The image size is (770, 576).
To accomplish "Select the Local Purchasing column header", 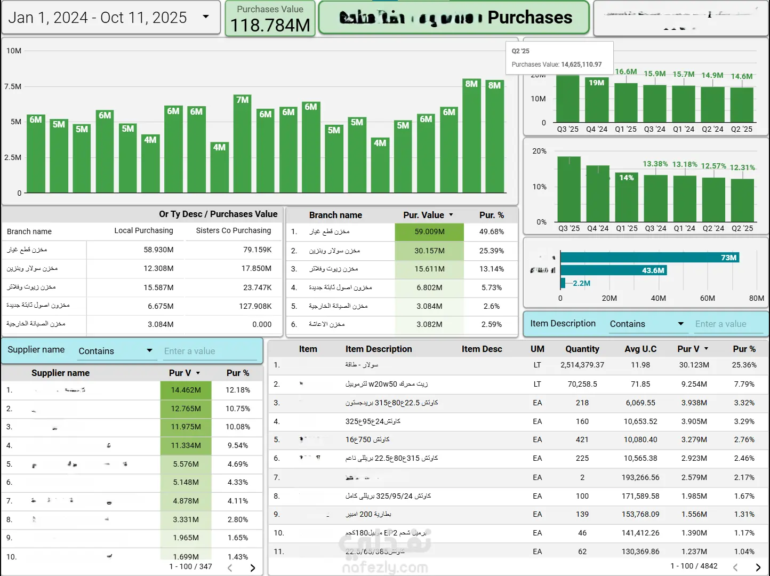I will point(143,230).
